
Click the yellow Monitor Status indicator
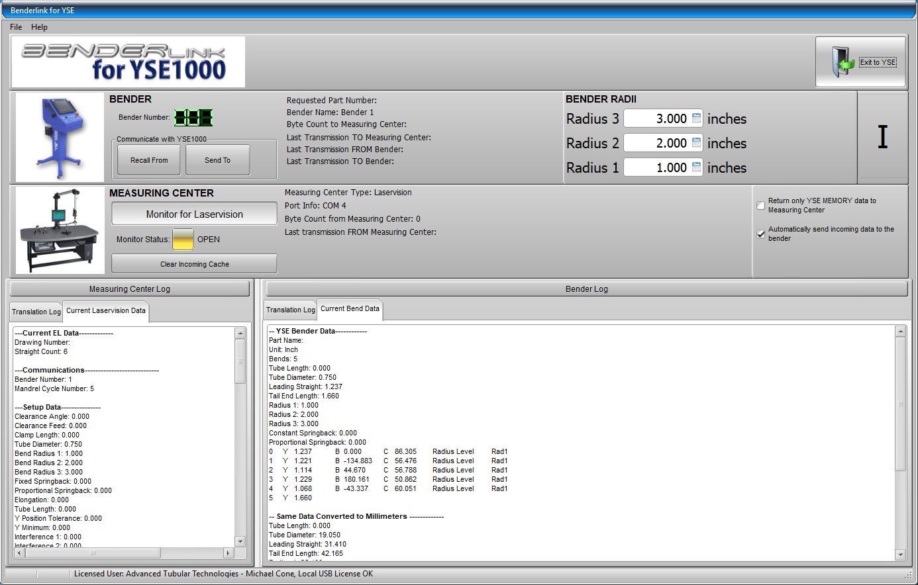[183, 240]
